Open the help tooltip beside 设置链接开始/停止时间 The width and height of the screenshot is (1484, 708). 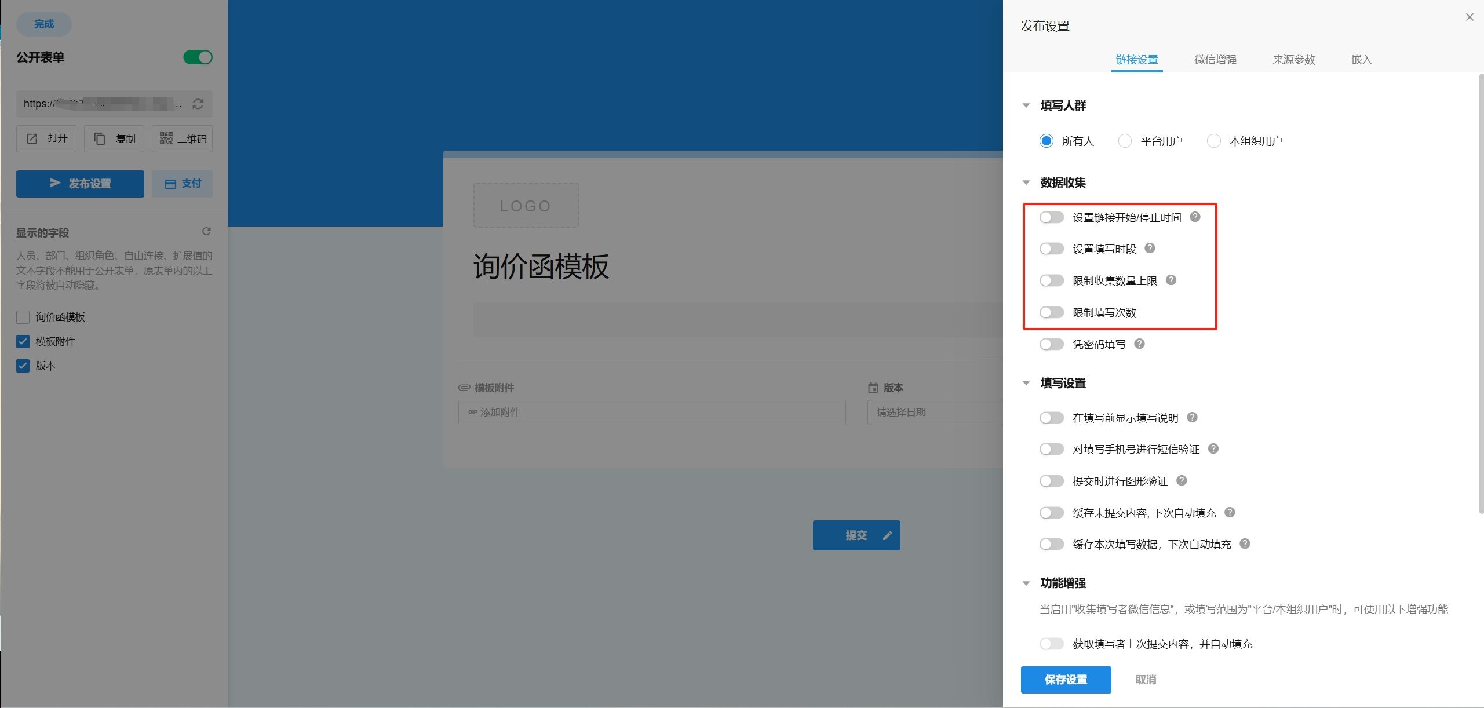(x=1195, y=217)
